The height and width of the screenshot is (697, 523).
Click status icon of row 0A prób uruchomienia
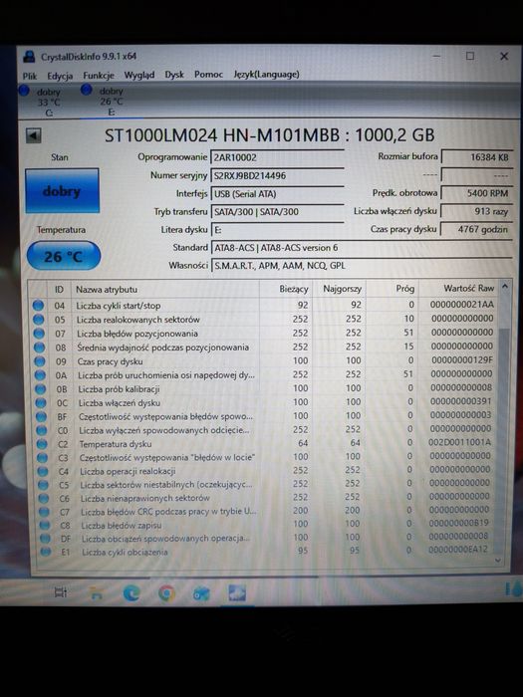point(40,375)
